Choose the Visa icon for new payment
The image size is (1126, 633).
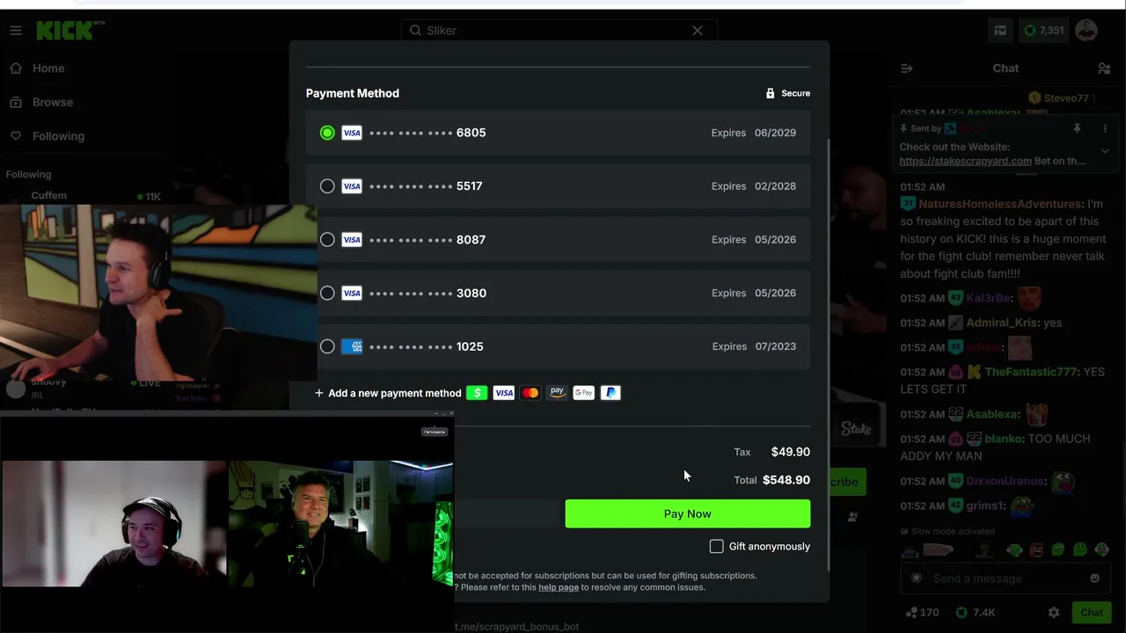tap(503, 393)
